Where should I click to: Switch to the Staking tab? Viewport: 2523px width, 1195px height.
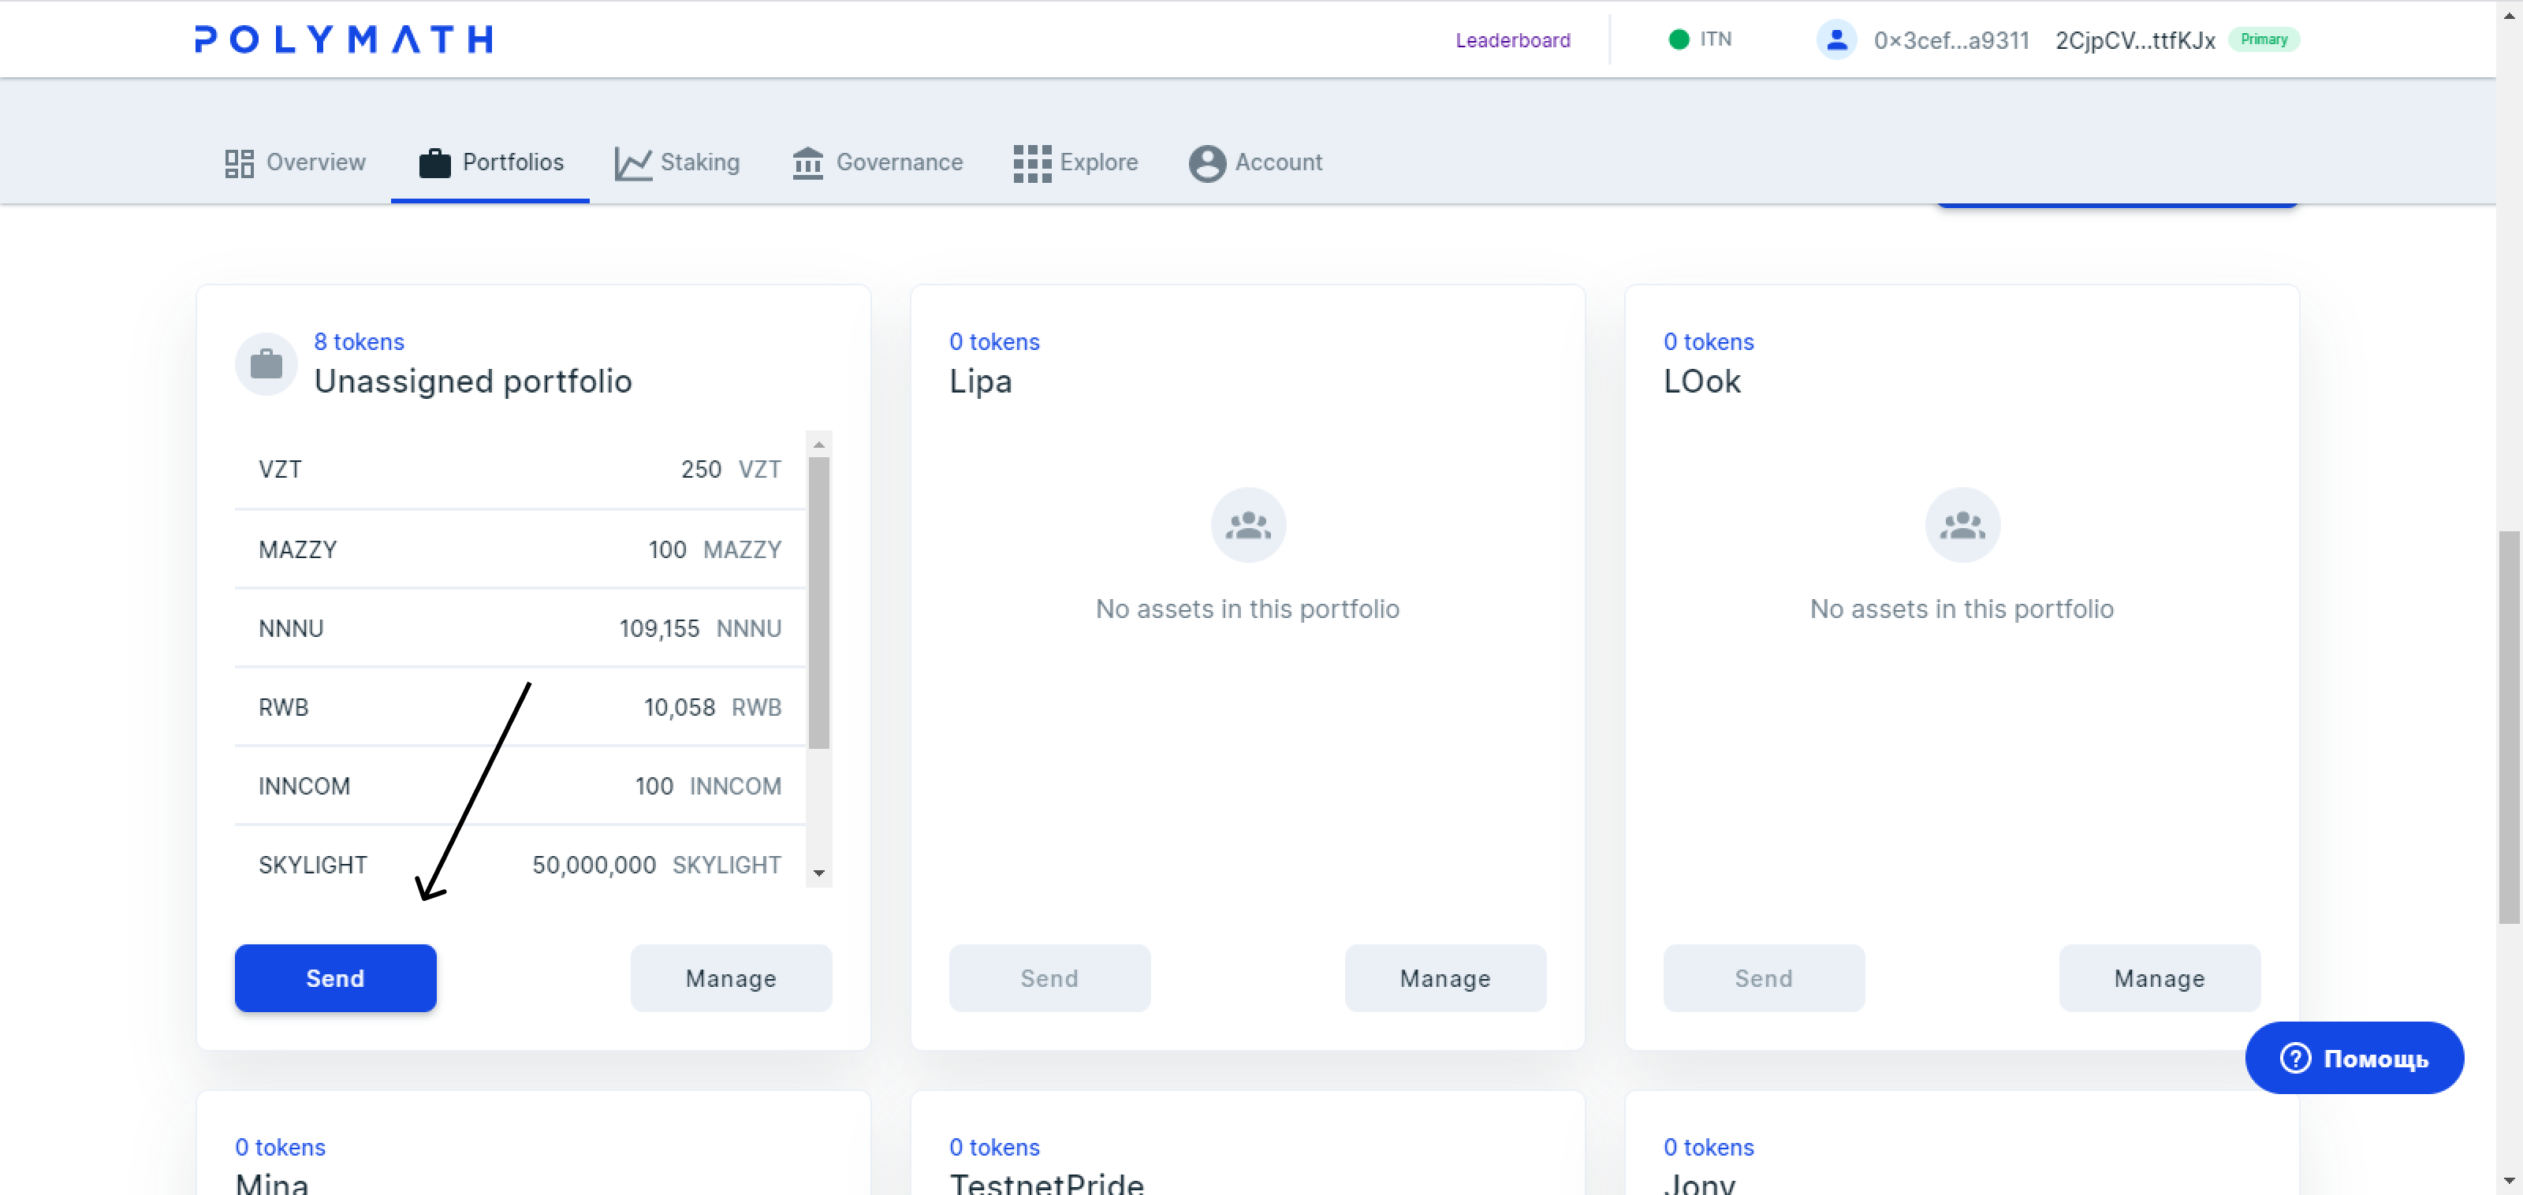point(676,162)
